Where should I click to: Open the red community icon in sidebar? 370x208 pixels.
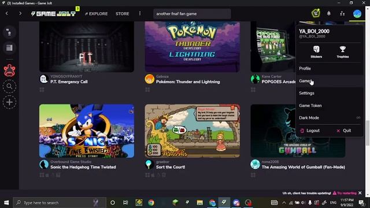pyautogui.click(x=9, y=70)
